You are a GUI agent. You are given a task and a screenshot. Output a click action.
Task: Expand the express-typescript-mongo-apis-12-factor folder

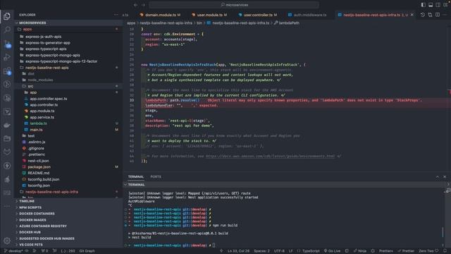68,61
